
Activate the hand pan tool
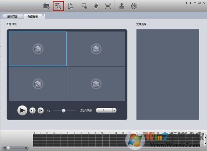tap(96, 6)
